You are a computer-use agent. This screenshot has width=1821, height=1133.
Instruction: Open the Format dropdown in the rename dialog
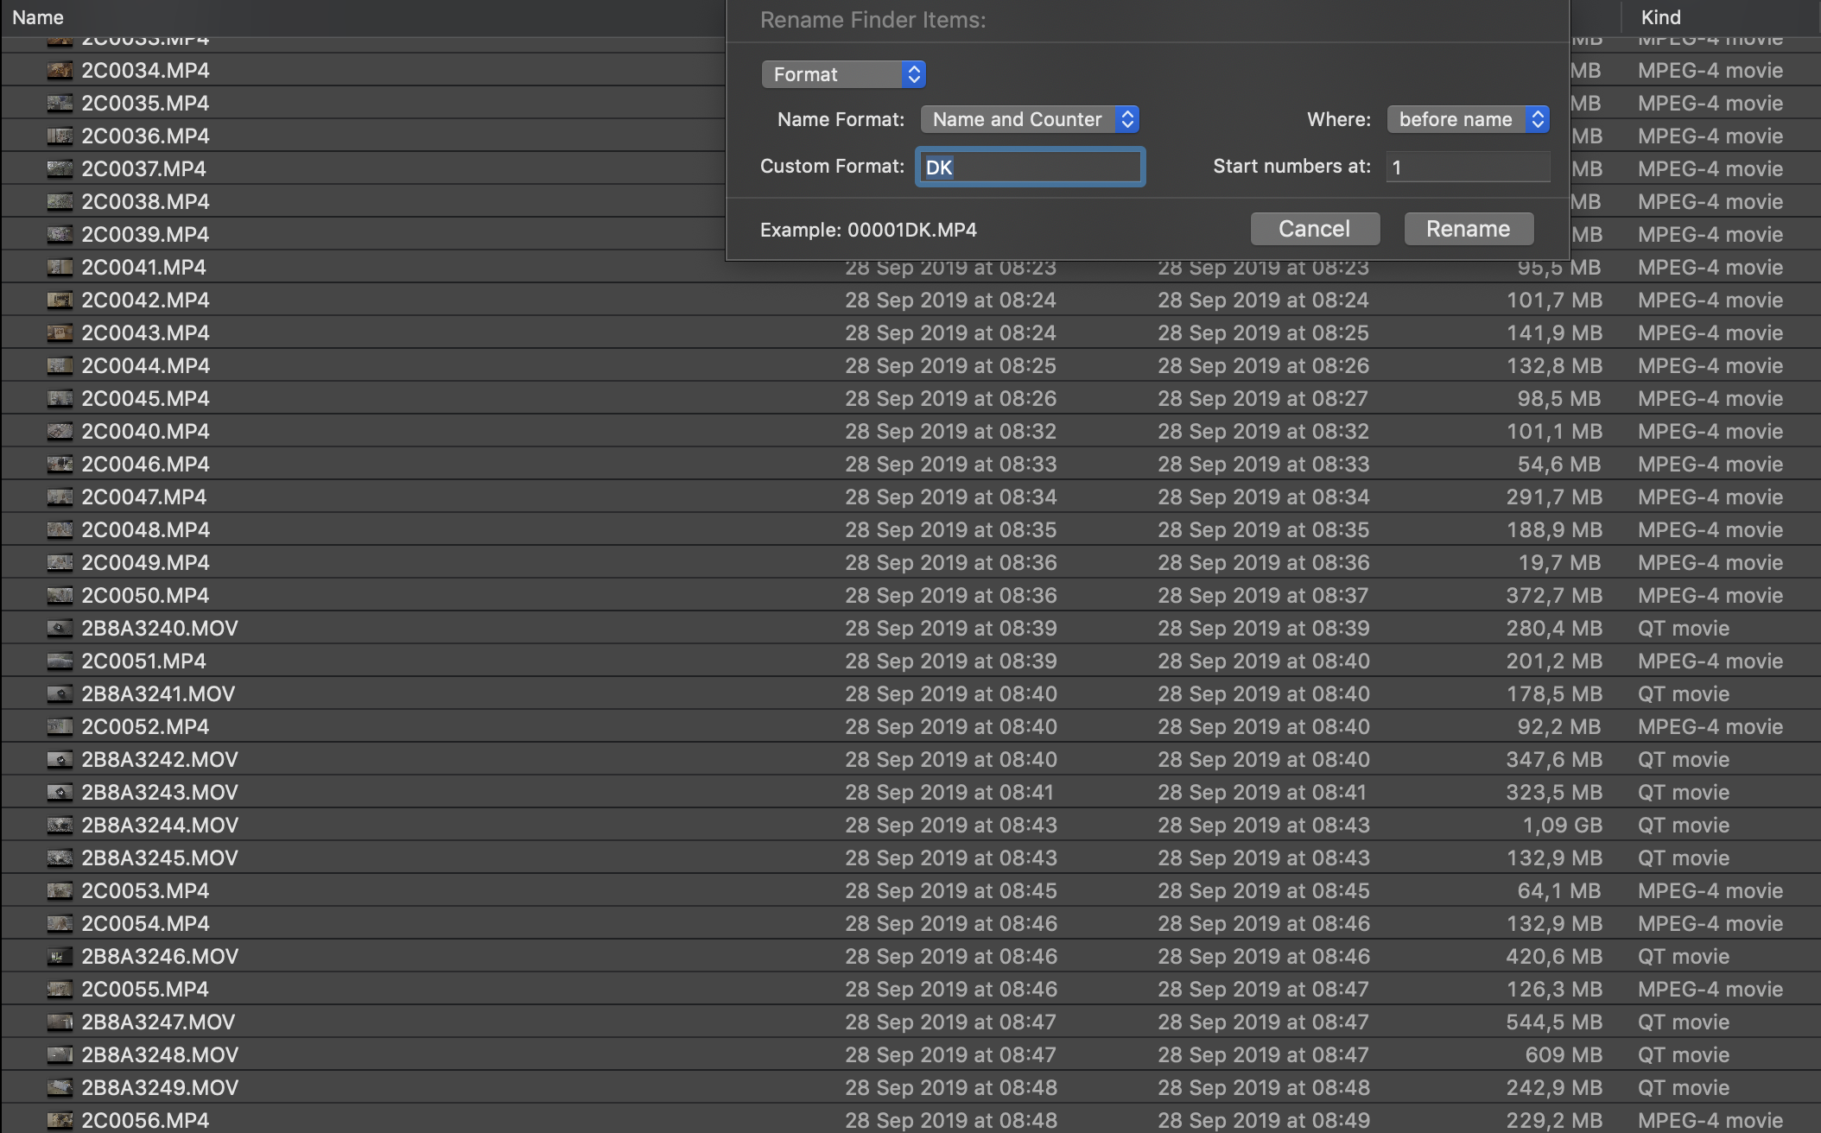click(x=843, y=74)
